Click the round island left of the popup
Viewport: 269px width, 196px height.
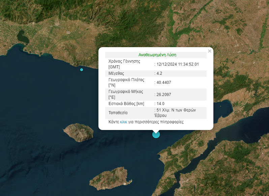pyautogui.click(x=79, y=132)
